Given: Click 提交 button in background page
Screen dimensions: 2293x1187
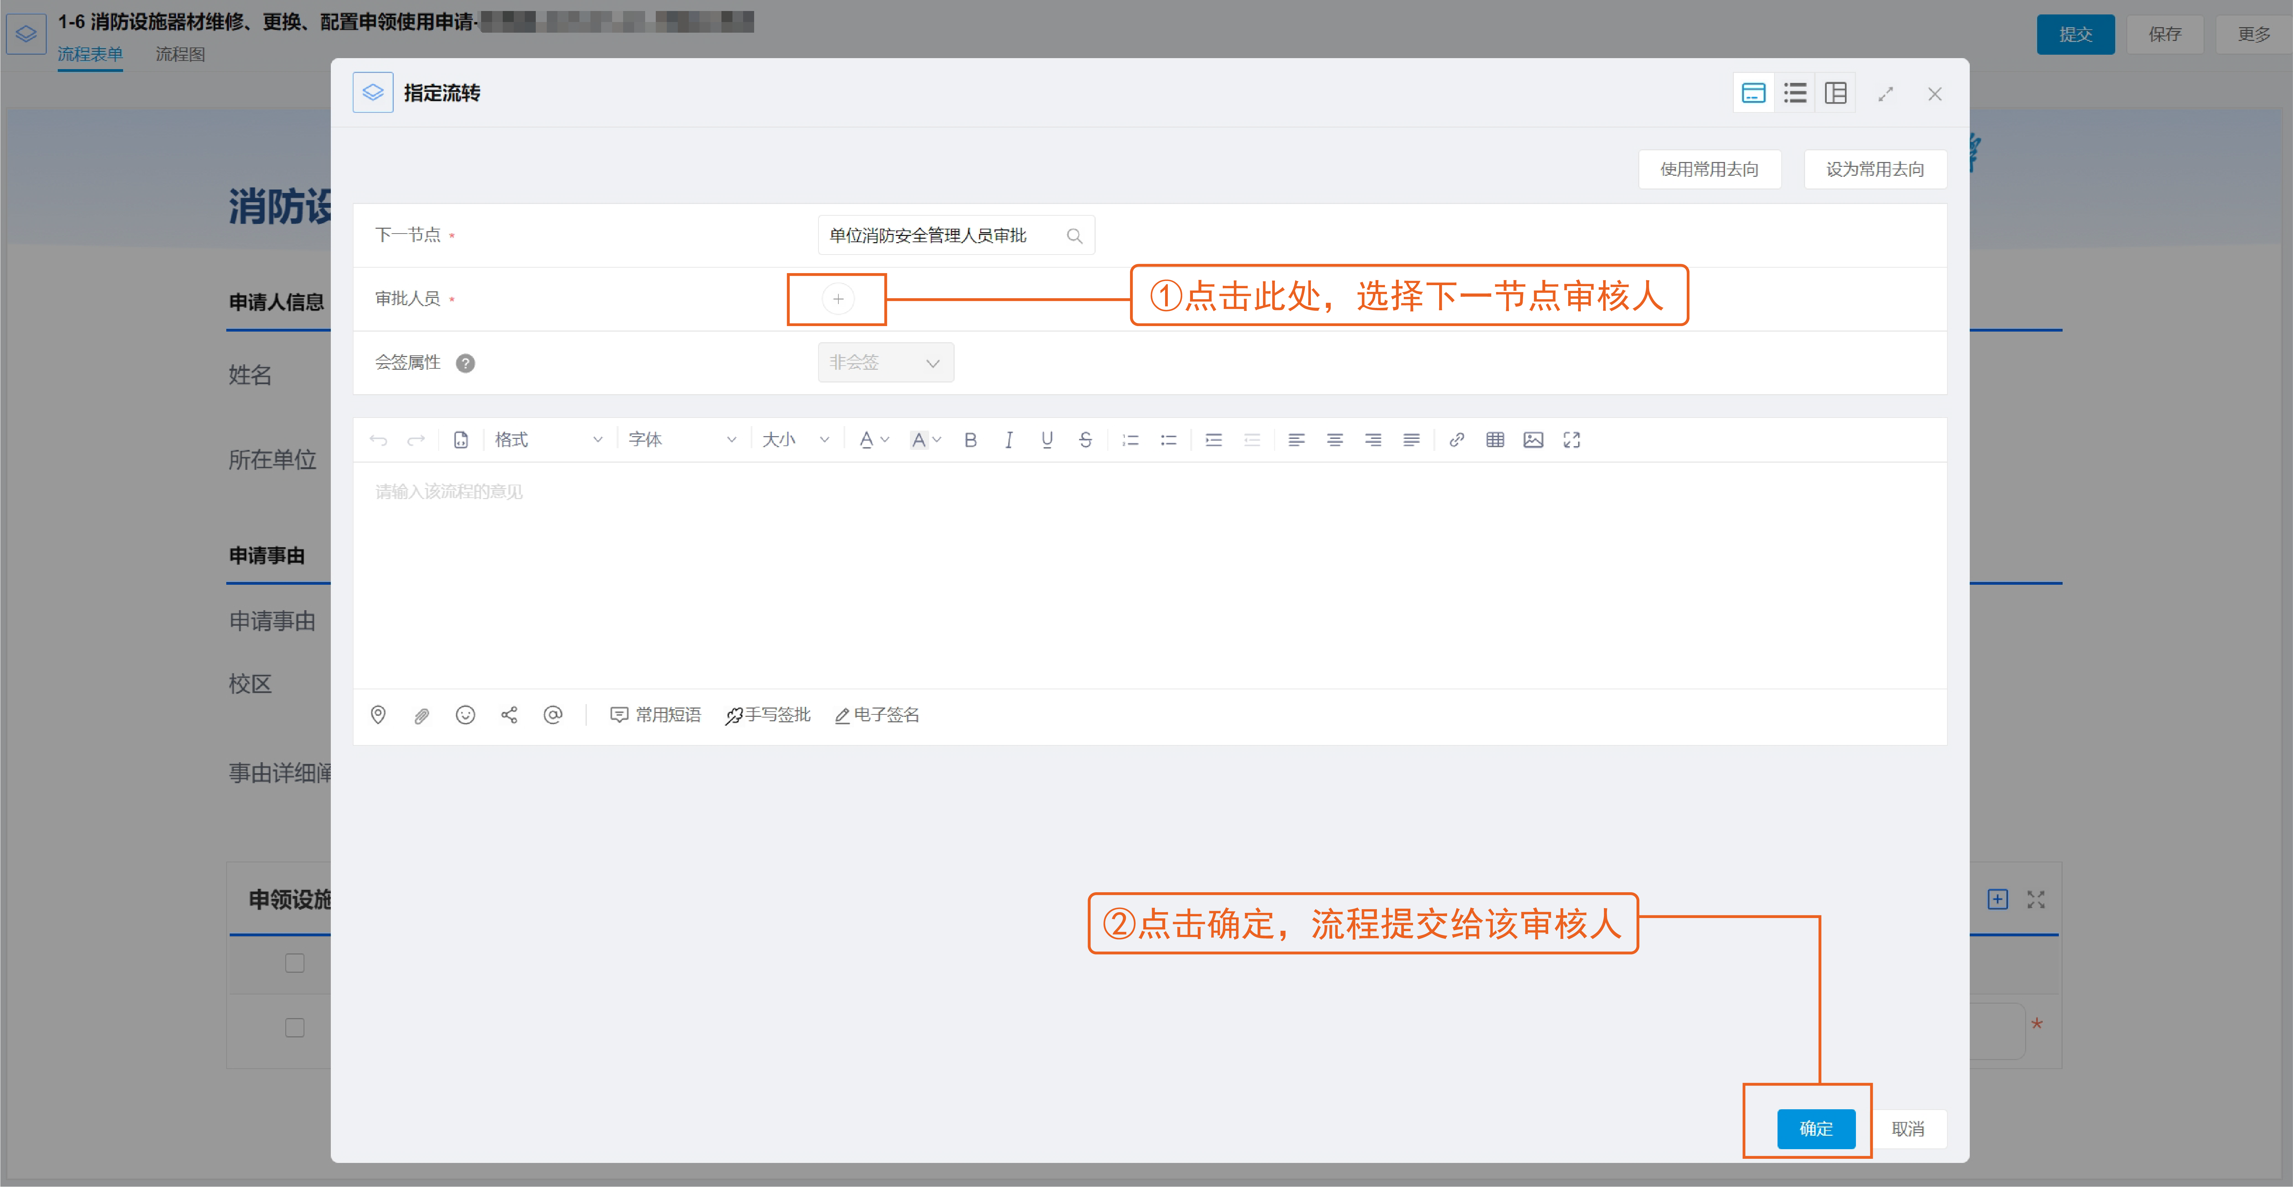Looking at the screenshot, I should (x=2075, y=35).
